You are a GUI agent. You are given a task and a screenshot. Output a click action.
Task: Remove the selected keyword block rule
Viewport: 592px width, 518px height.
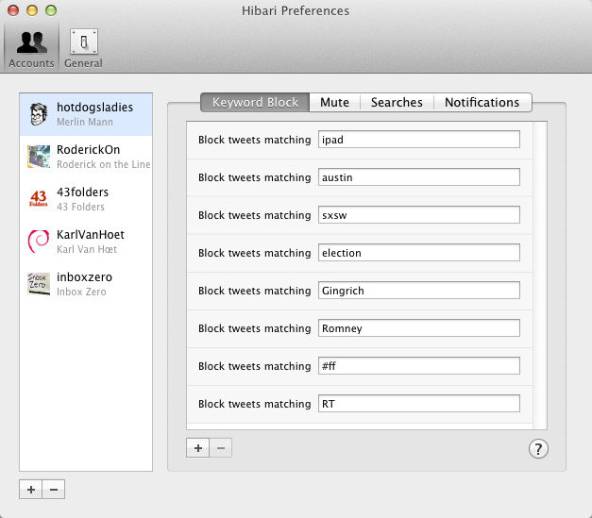(220, 448)
